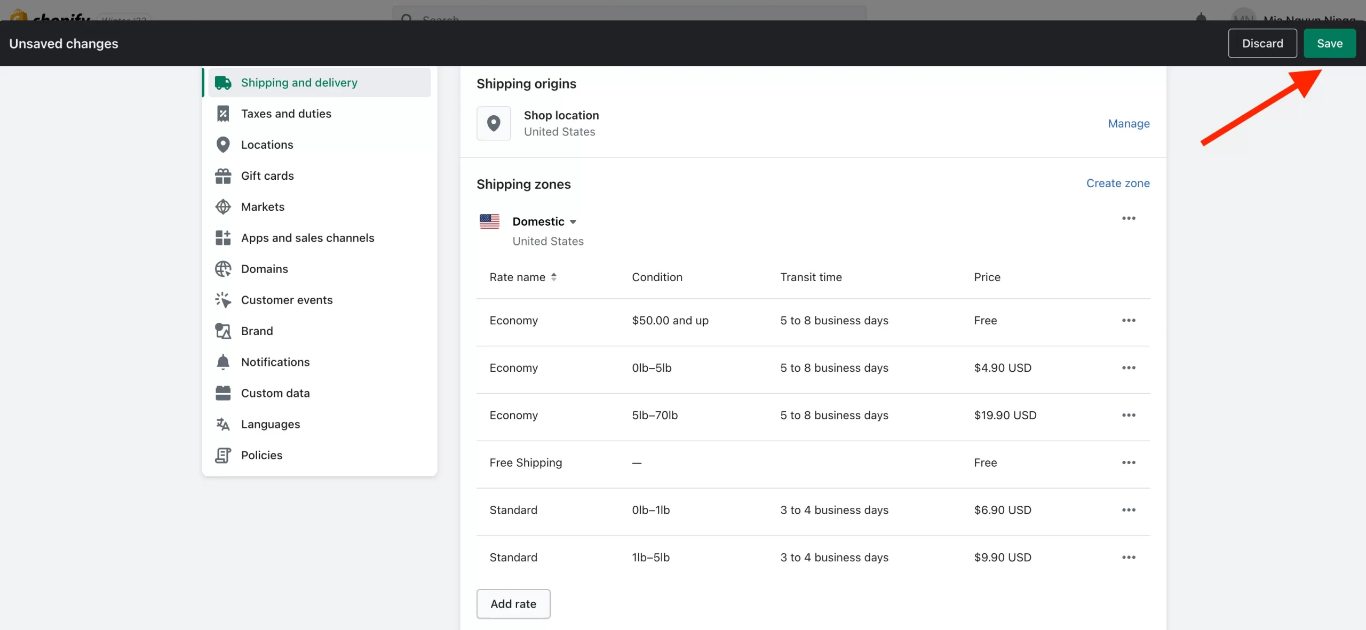
Task: Expand the Economy rate options menu
Action: coord(1129,321)
